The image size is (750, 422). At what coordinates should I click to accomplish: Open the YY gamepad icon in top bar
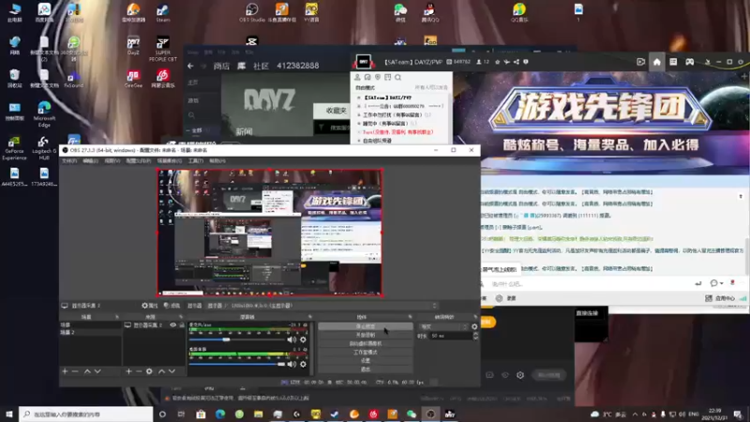click(x=689, y=62)
